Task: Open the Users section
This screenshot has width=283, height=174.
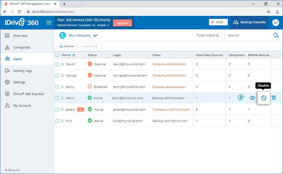Action: (x=27, y=59)
